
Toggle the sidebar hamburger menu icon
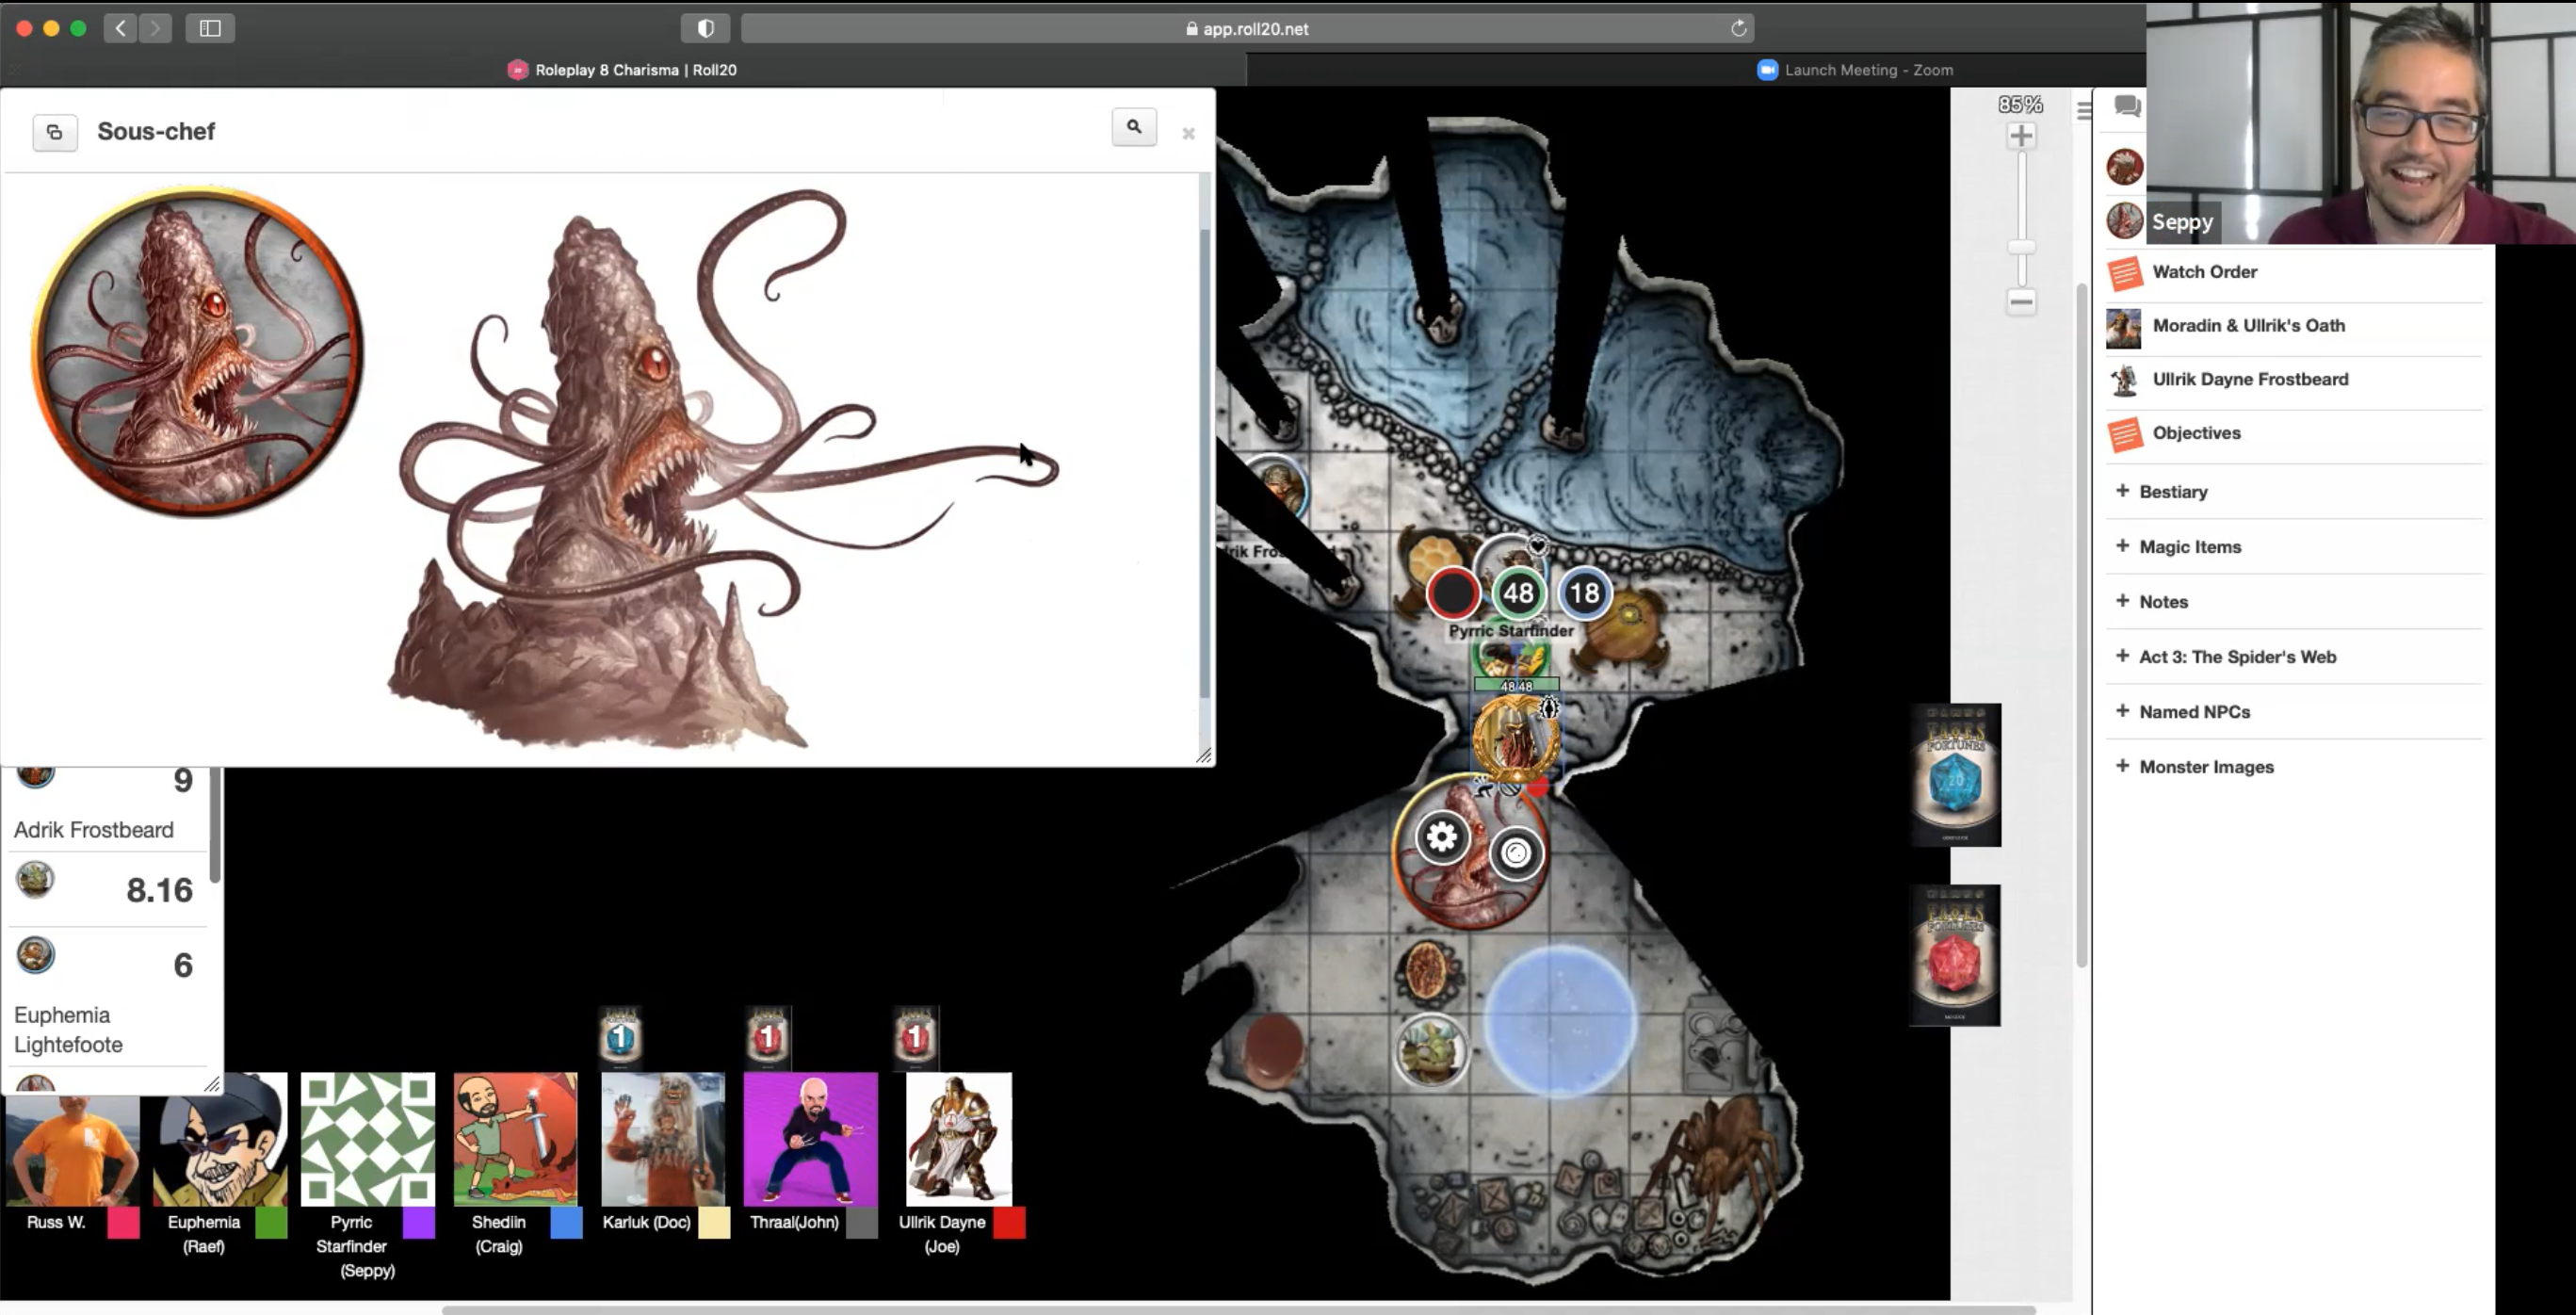(x=2084, y=110)
